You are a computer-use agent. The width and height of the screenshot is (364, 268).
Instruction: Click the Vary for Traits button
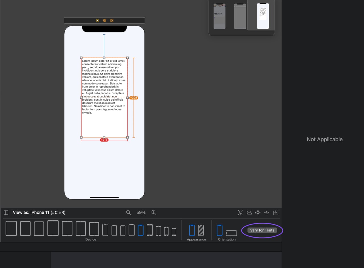(262, 230)
